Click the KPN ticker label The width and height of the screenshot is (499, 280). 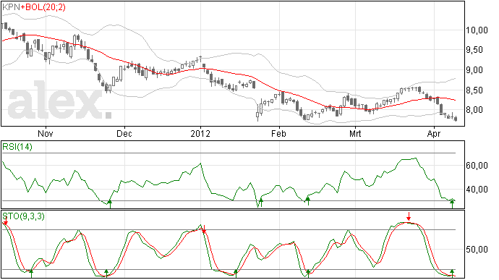[x=11, y=7]
